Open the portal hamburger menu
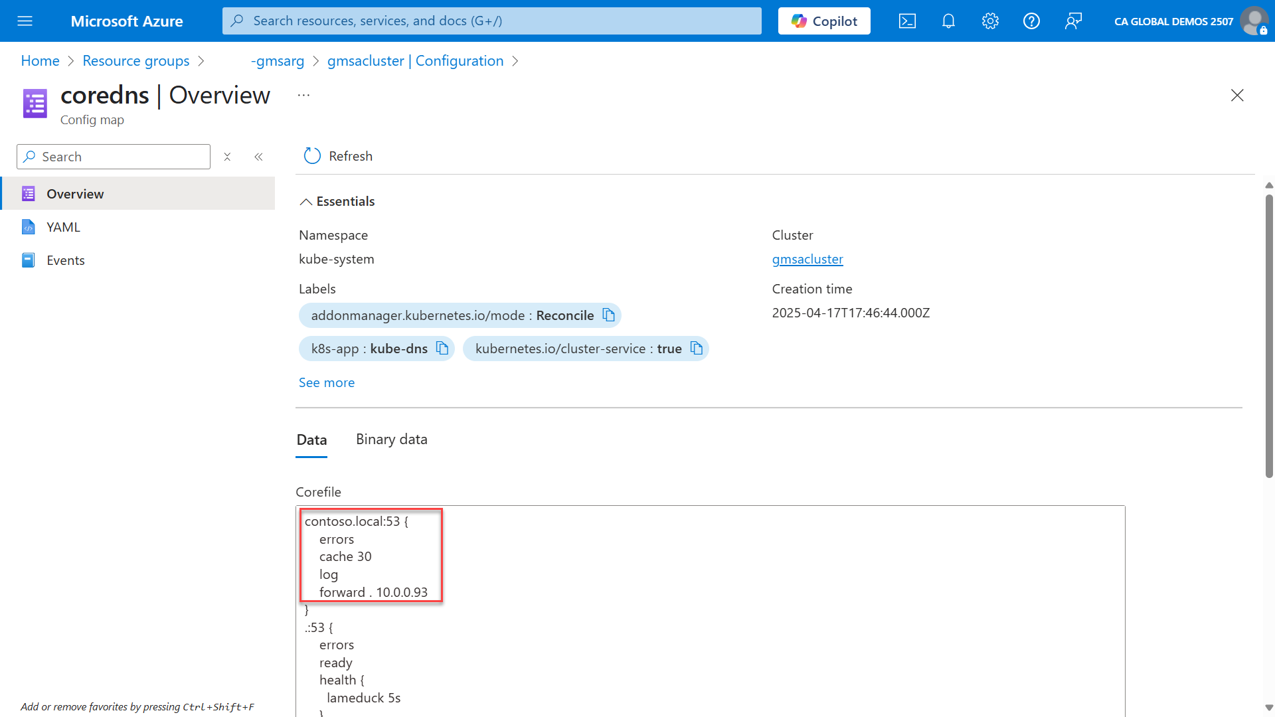The height and width of the screenshot is (717, 1275). [25, 21]
